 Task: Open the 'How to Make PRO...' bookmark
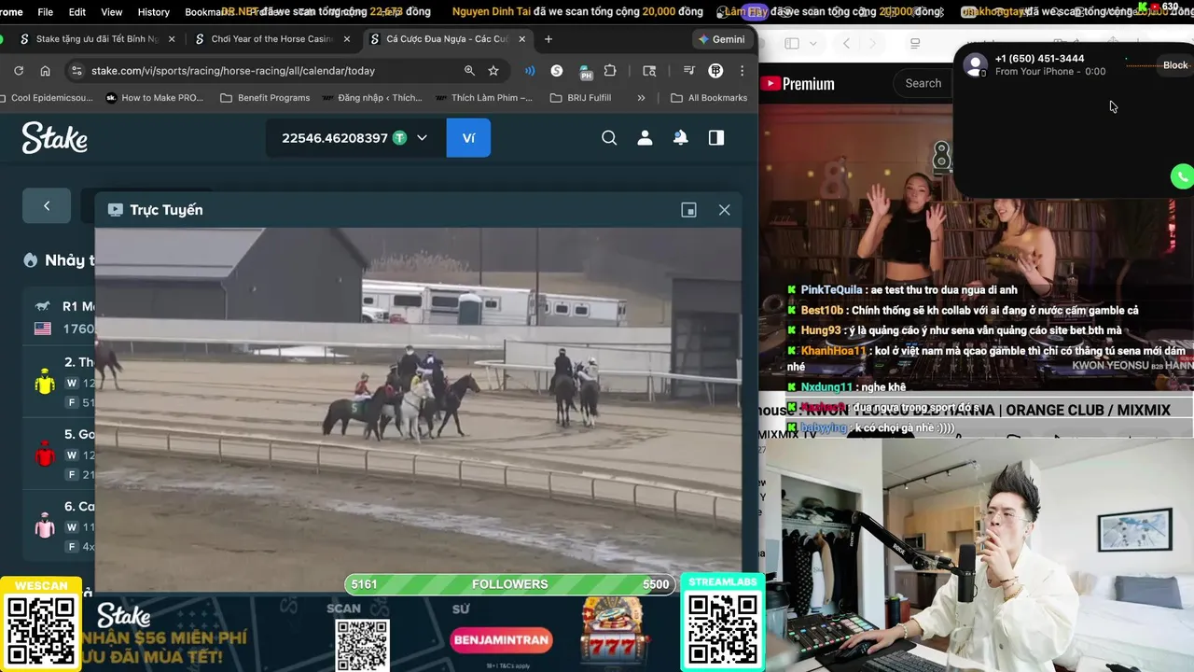tap(154, 98)
